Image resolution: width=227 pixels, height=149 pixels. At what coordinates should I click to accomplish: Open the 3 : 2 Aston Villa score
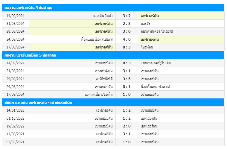[x=127, y=16]
